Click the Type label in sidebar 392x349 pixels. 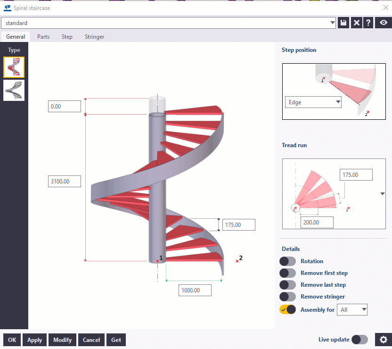[x=14, y=50]
